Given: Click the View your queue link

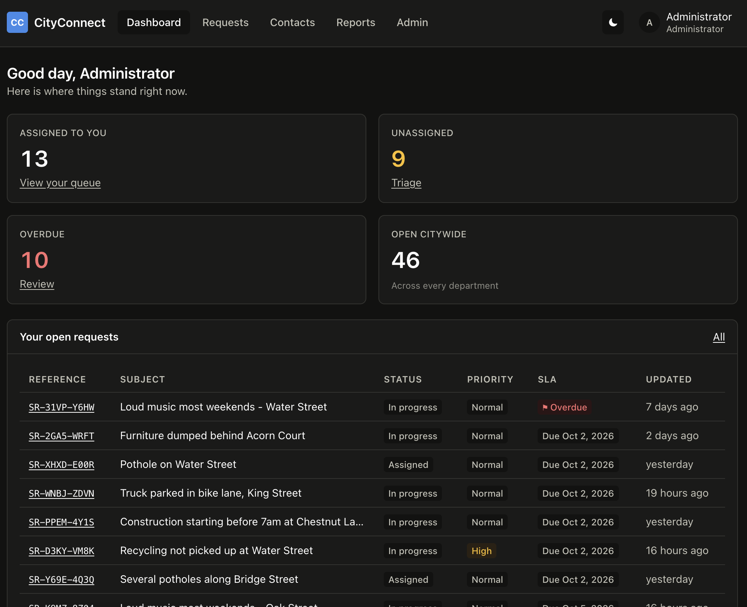Looking at the screenshot, I should point(60,183).
